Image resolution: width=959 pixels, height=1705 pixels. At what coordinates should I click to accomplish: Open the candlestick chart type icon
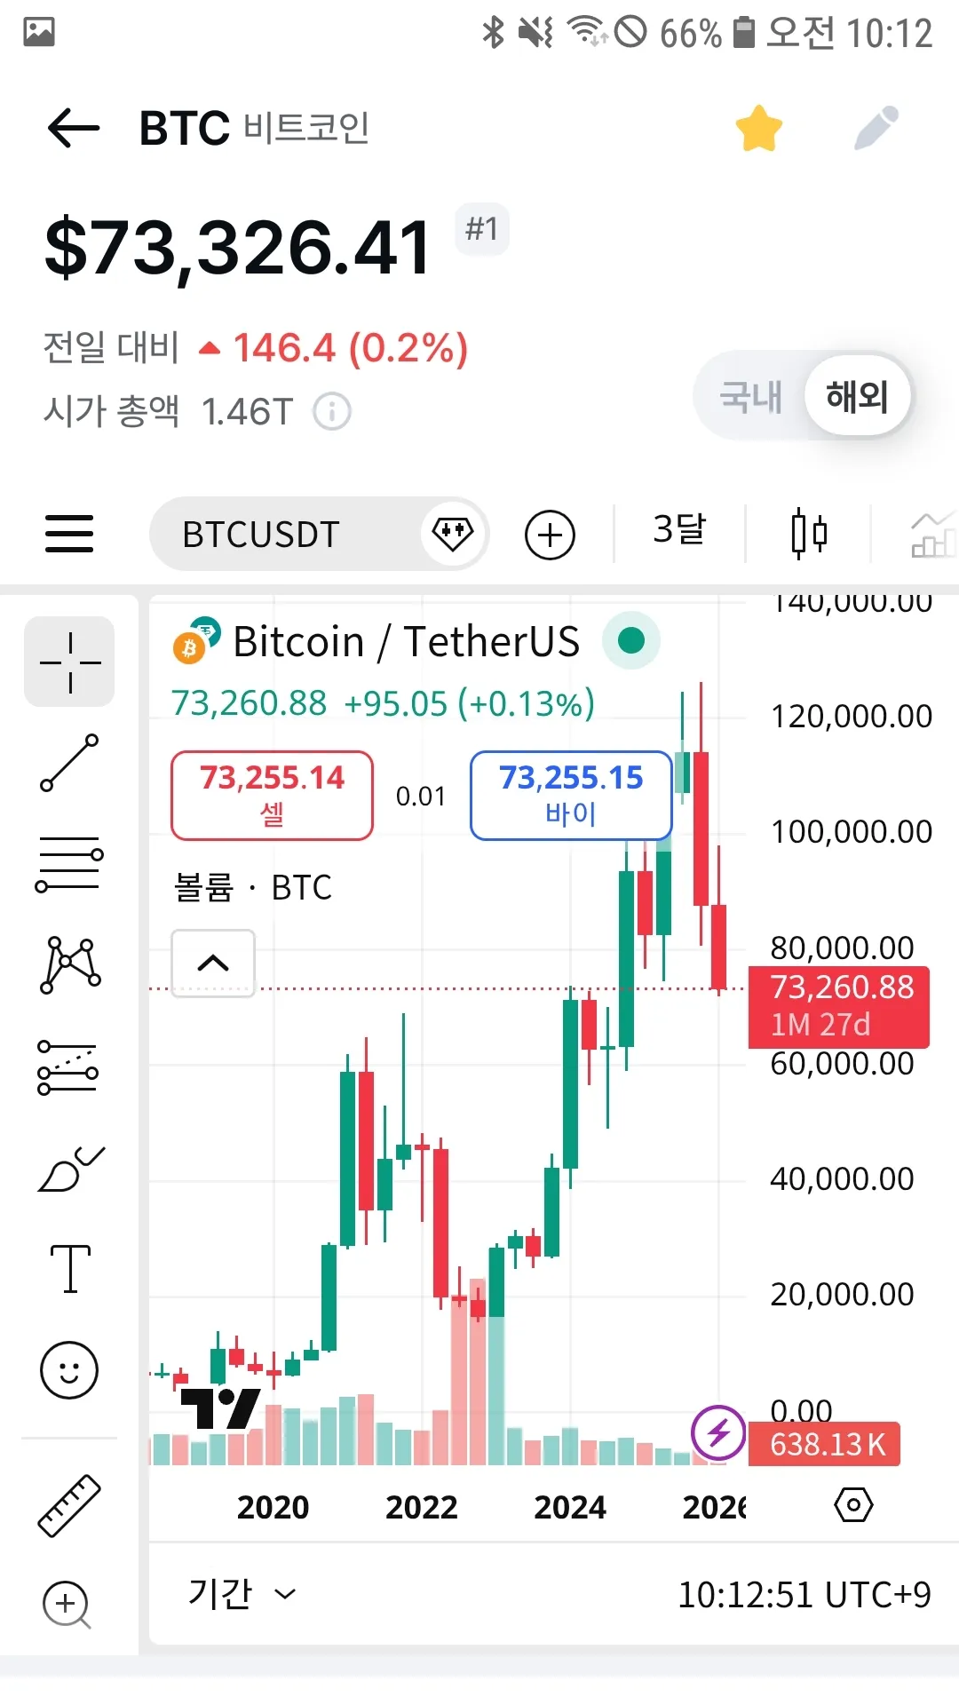(809, 534)
